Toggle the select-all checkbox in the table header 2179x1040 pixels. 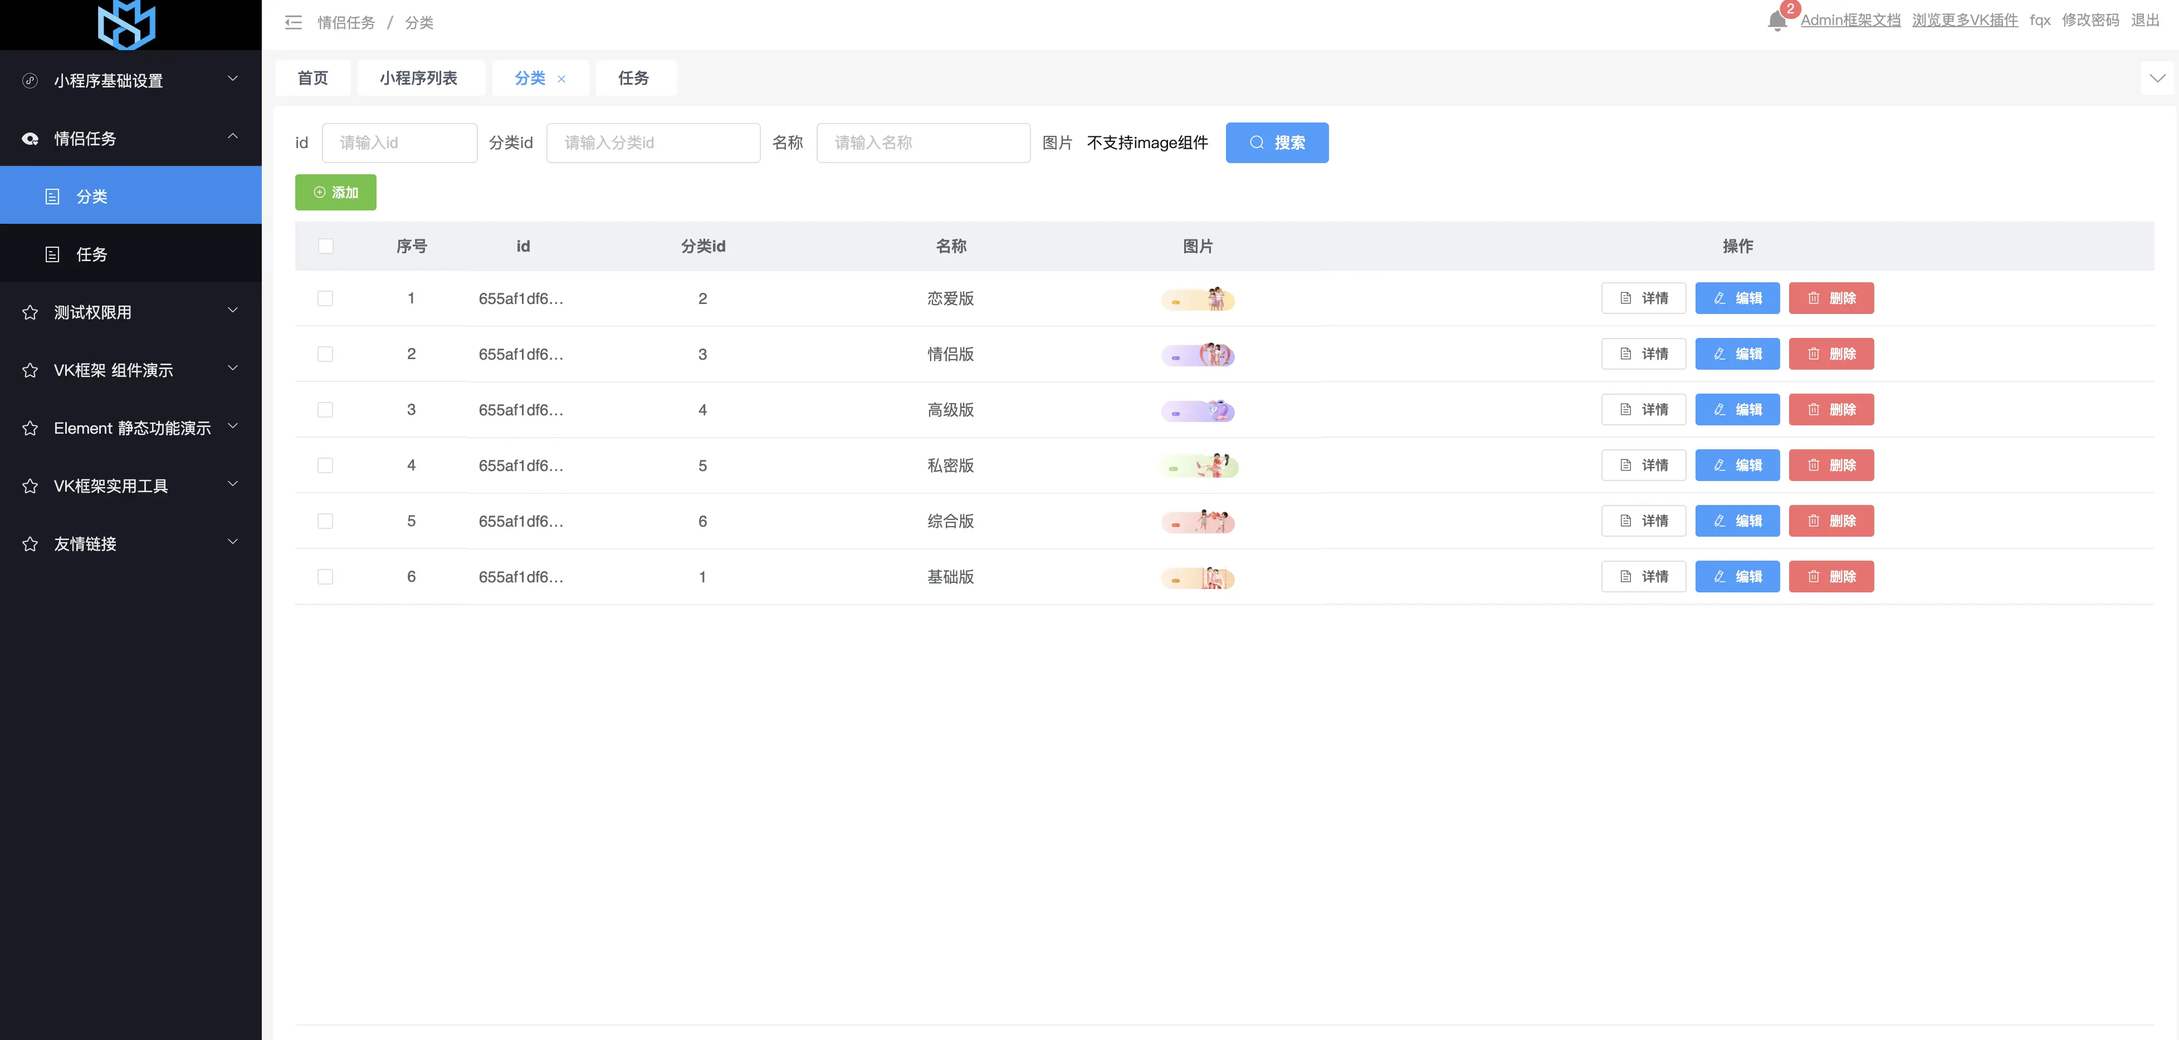[326, 246]
